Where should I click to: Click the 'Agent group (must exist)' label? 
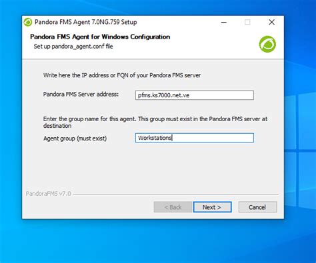tap(75, 138)
